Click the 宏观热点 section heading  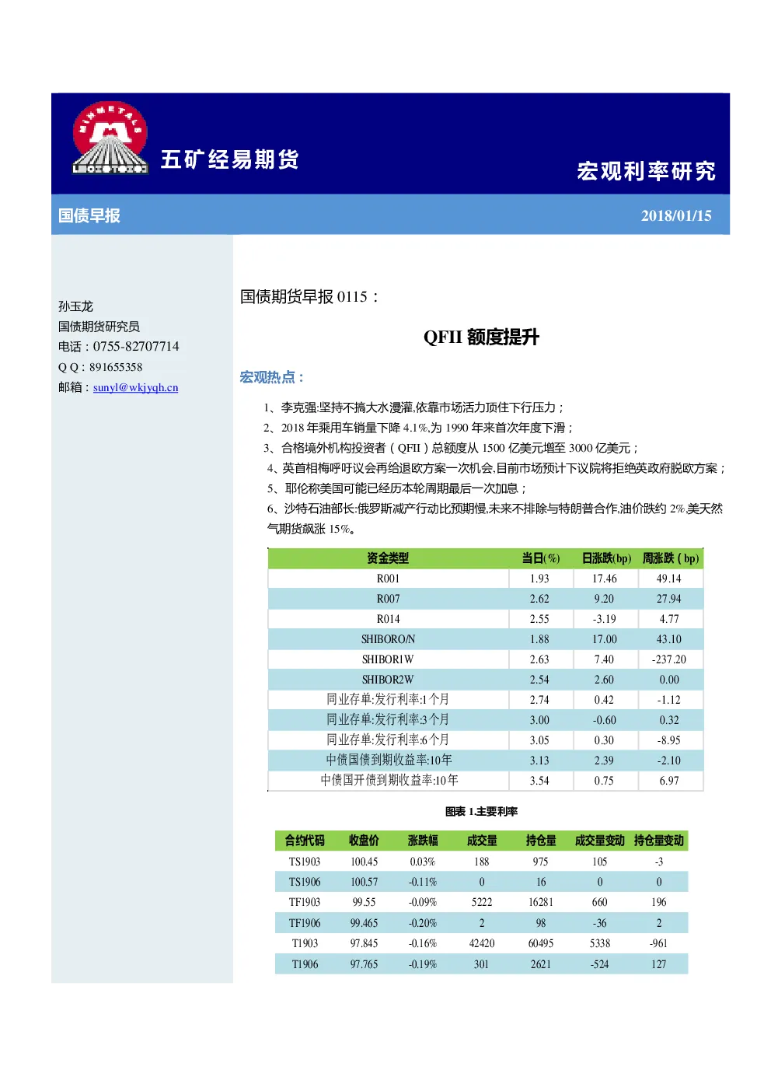pyautogui.click(x=271, y=377)
